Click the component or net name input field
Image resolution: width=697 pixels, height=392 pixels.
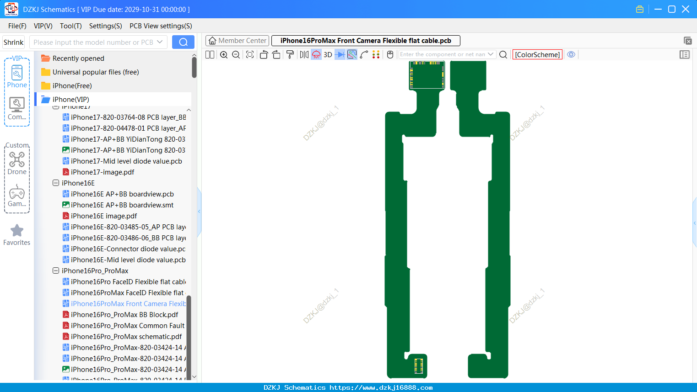tap(443, 54)
